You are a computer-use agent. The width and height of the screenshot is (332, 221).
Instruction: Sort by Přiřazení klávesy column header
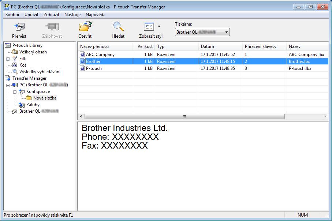click(x=265, y=46)
